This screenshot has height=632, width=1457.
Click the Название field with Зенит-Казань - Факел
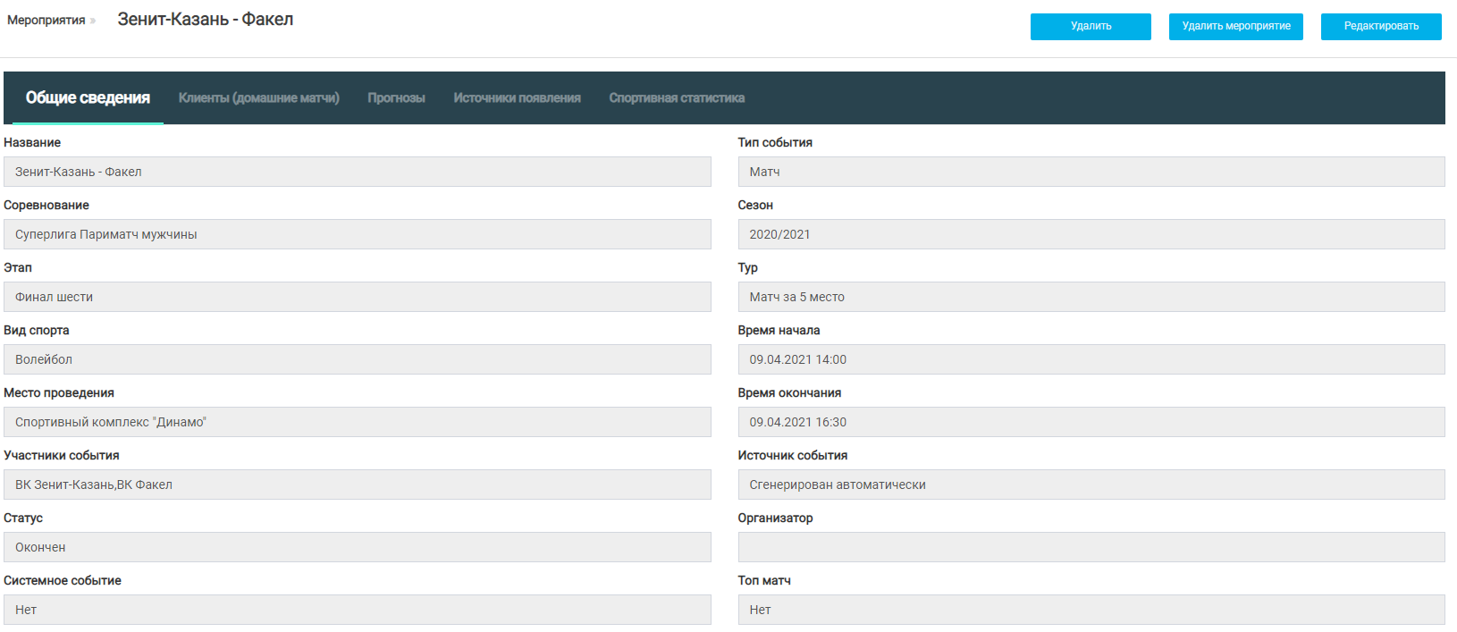pyautogui.click(x=358, y=172)
